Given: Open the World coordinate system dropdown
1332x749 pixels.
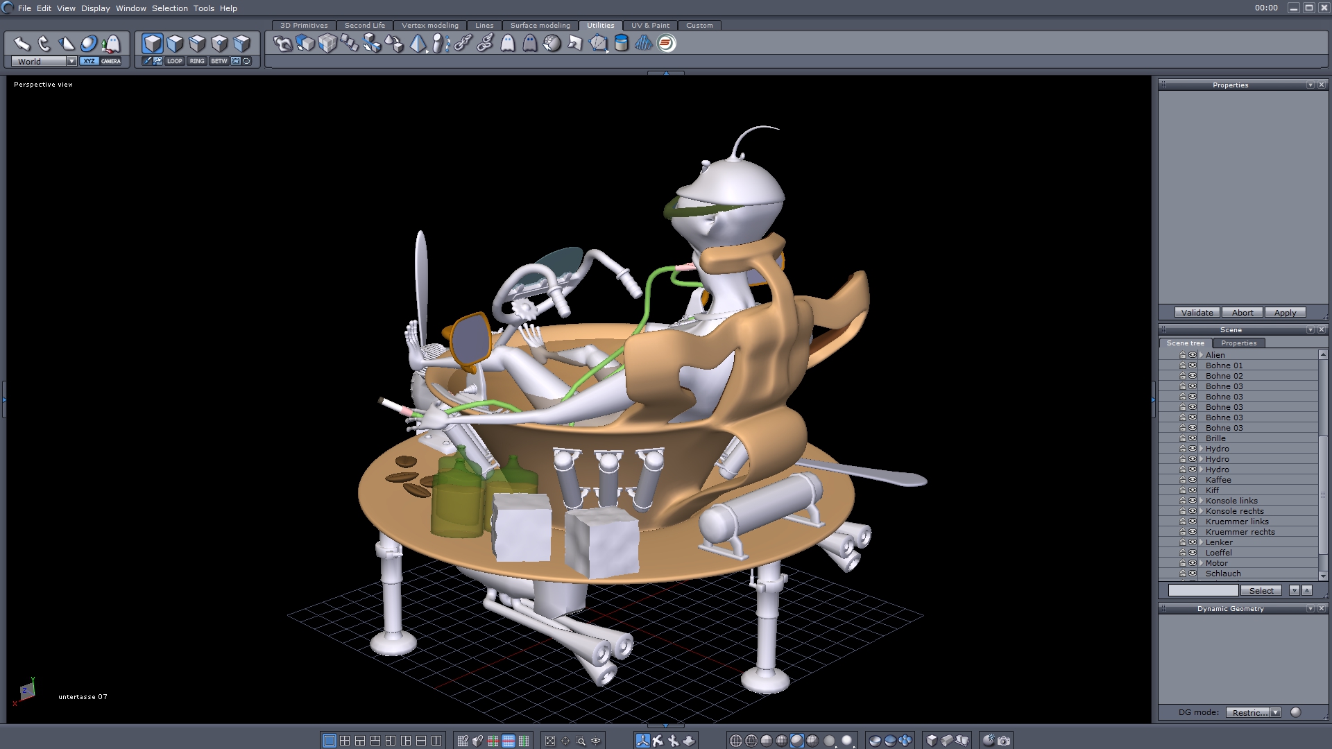Looking at the screenshot, I should pos(71,61).
